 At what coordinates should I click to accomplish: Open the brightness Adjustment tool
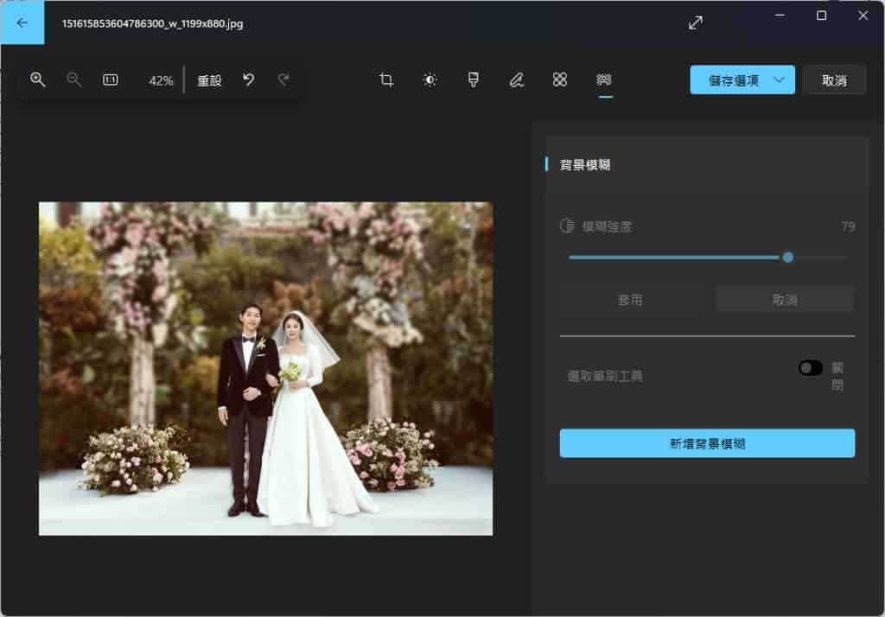click(x=430, y=80)
